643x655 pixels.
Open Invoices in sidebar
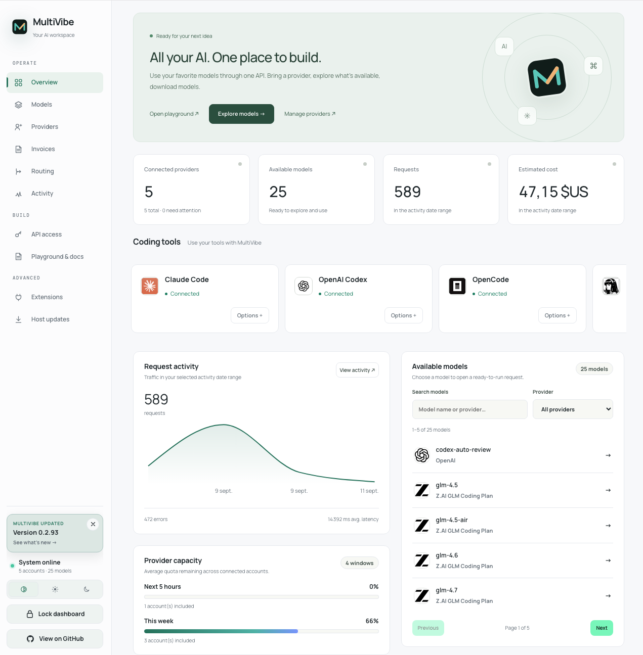[55, 149]
